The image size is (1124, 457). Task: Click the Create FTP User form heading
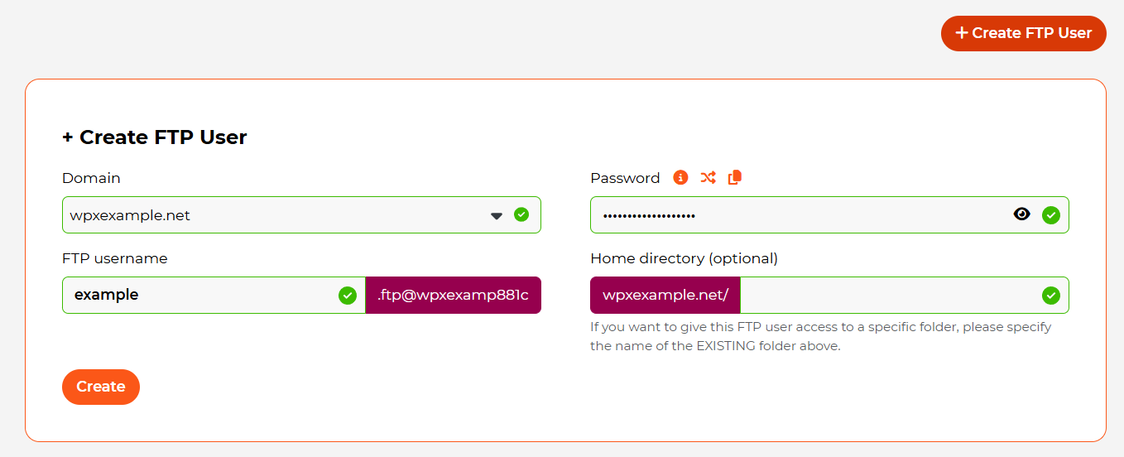tap(155, 137)
